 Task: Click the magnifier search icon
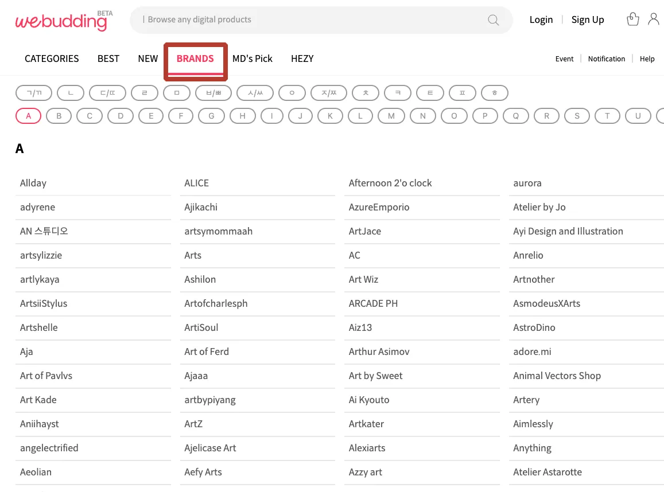[x=493, y=20]
